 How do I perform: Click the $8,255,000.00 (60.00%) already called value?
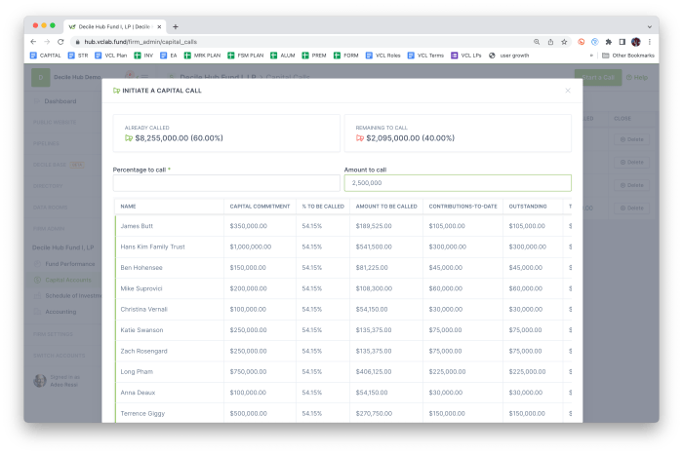[x=179, y=138]
